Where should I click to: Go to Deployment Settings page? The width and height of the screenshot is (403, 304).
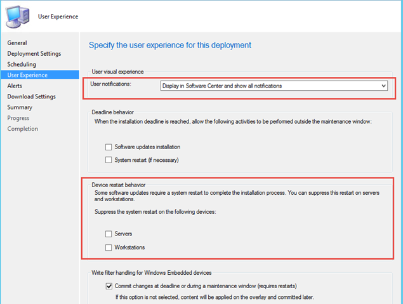pyautogui.click(x=34, y=54)
